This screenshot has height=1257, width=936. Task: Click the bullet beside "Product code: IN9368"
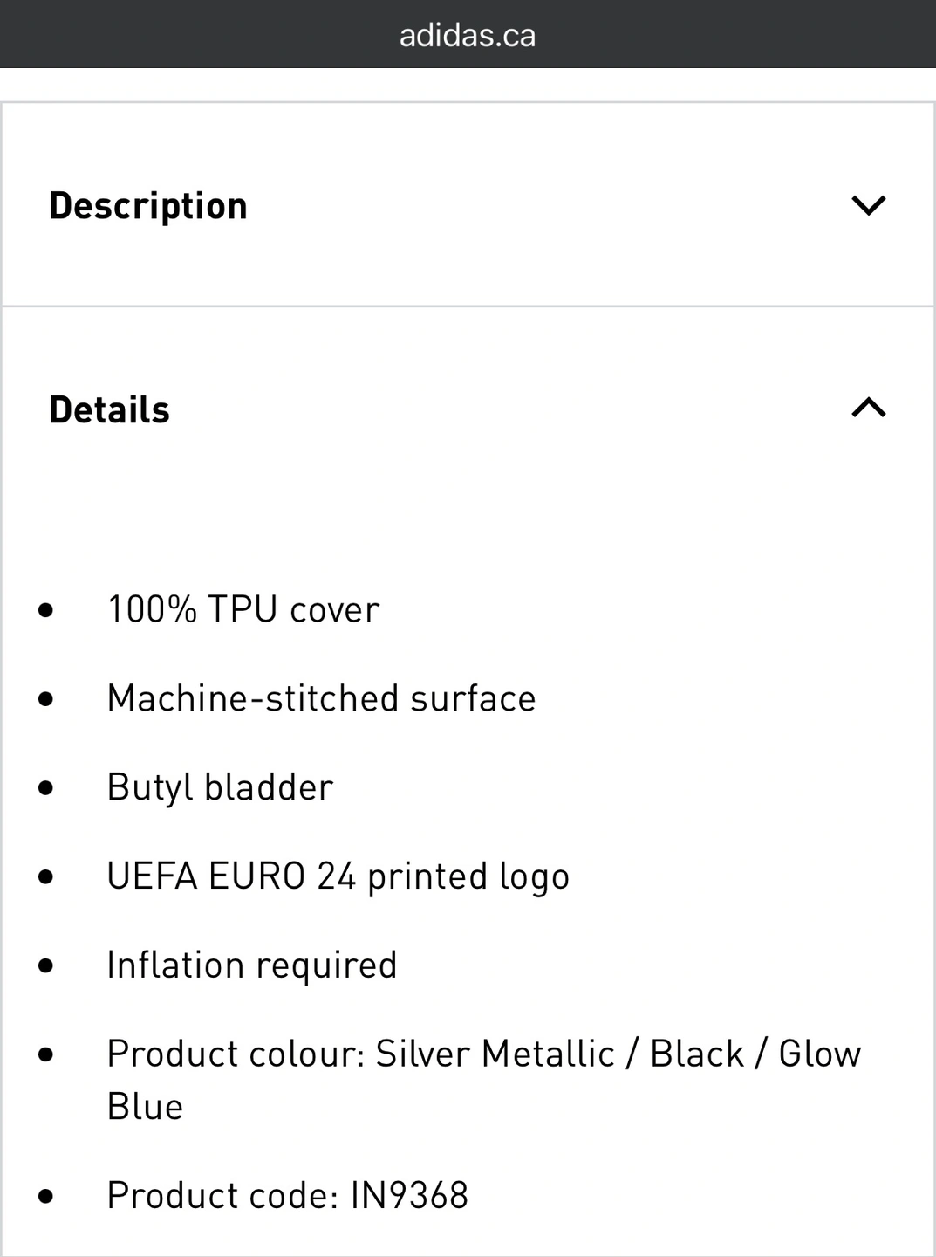46,1196
